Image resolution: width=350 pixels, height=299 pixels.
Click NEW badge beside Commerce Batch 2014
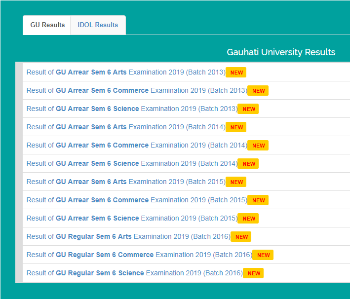click(x=258, y=146)
